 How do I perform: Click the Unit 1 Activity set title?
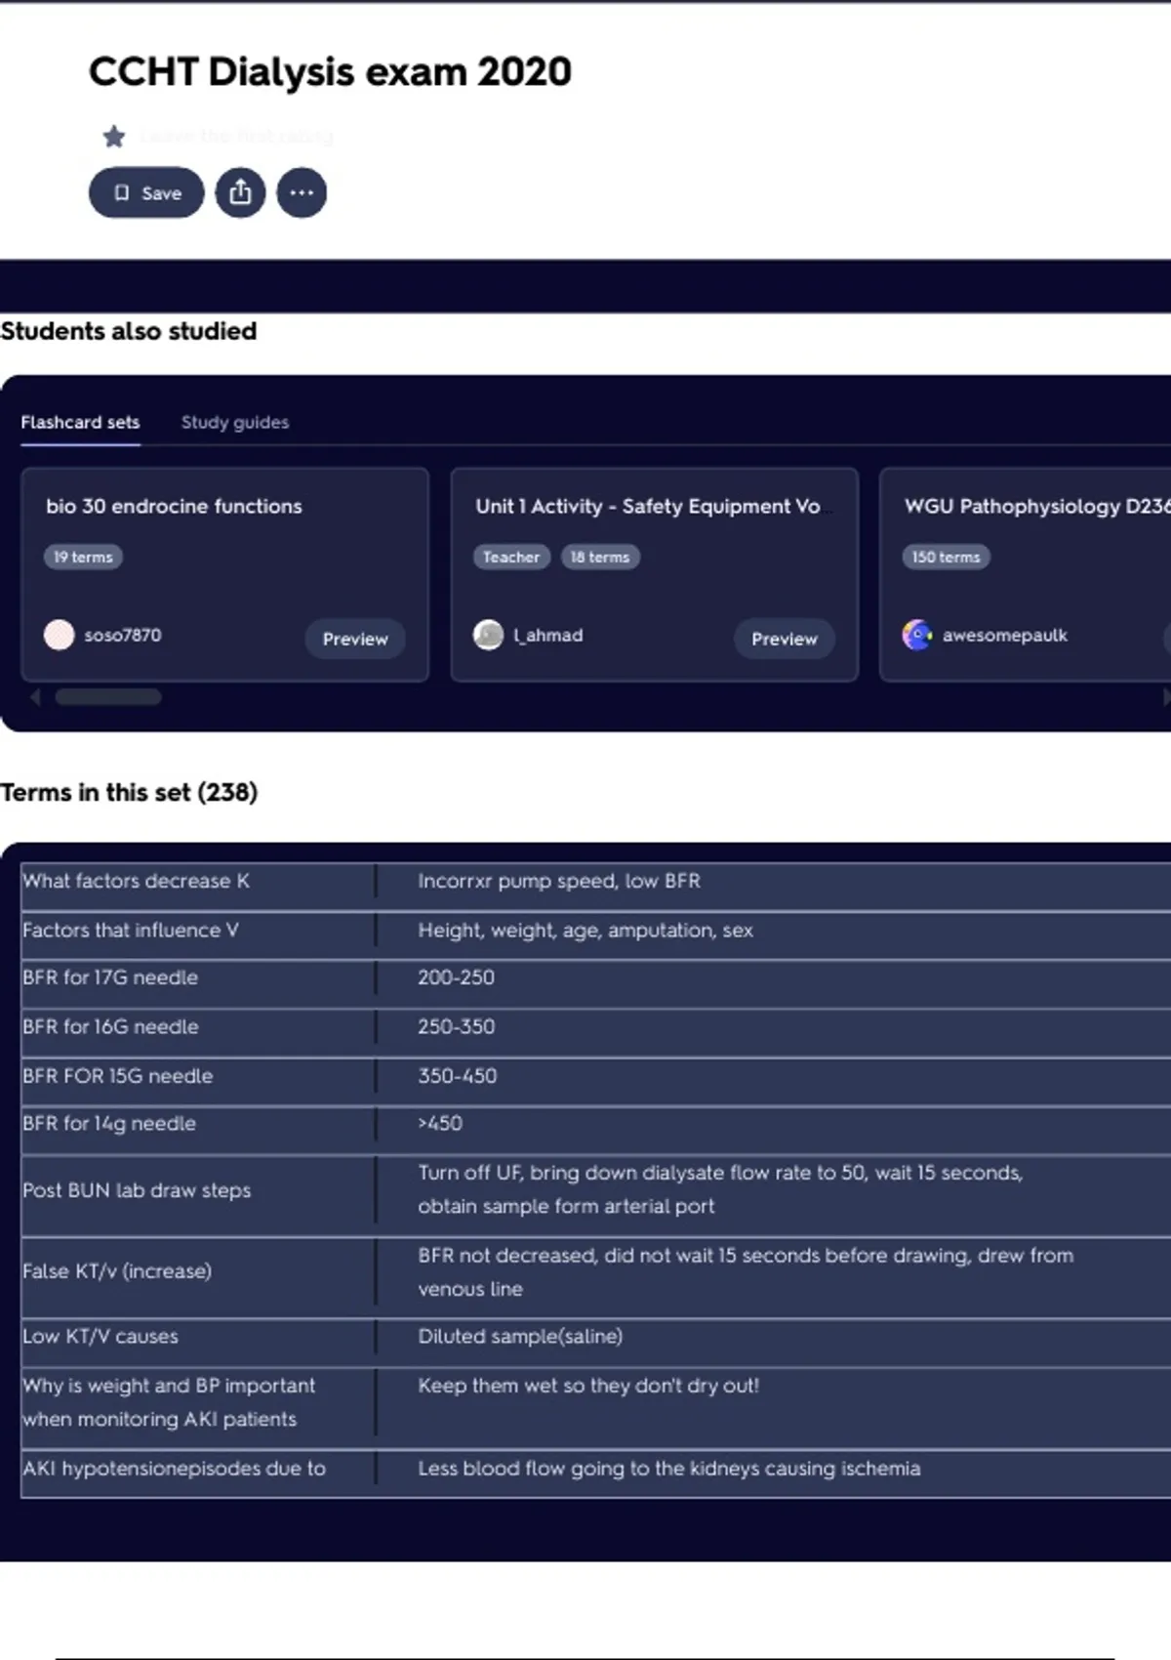[647, 507]
